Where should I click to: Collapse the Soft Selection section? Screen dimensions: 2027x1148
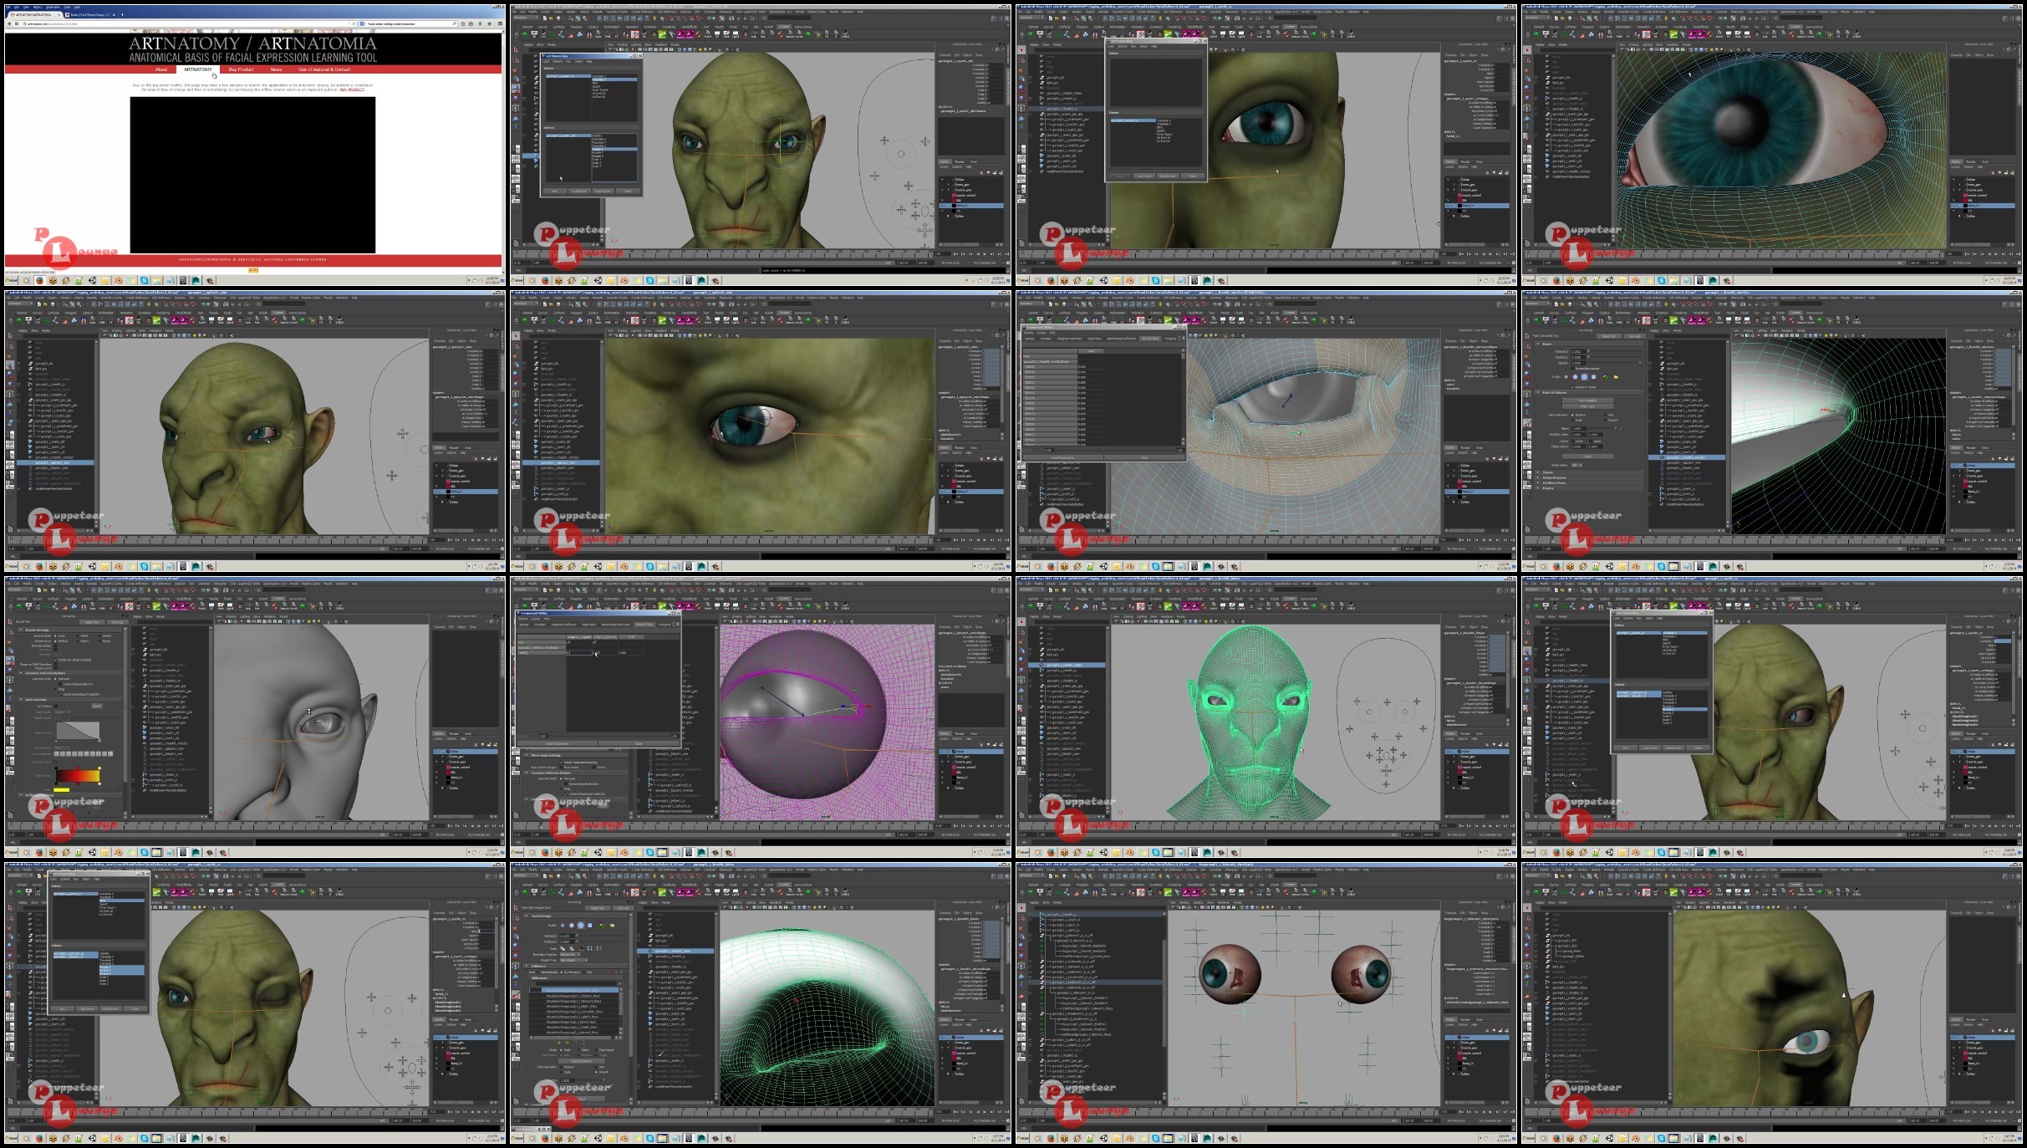tap(21, 699)
